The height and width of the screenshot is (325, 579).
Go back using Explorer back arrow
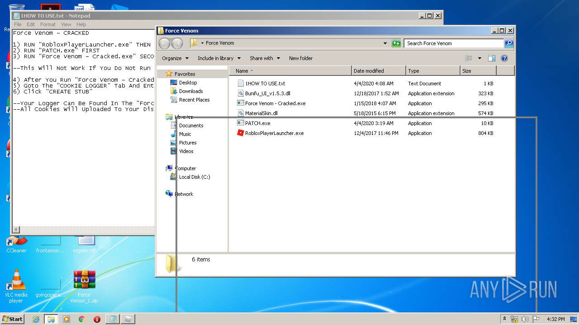click(164, 43)
